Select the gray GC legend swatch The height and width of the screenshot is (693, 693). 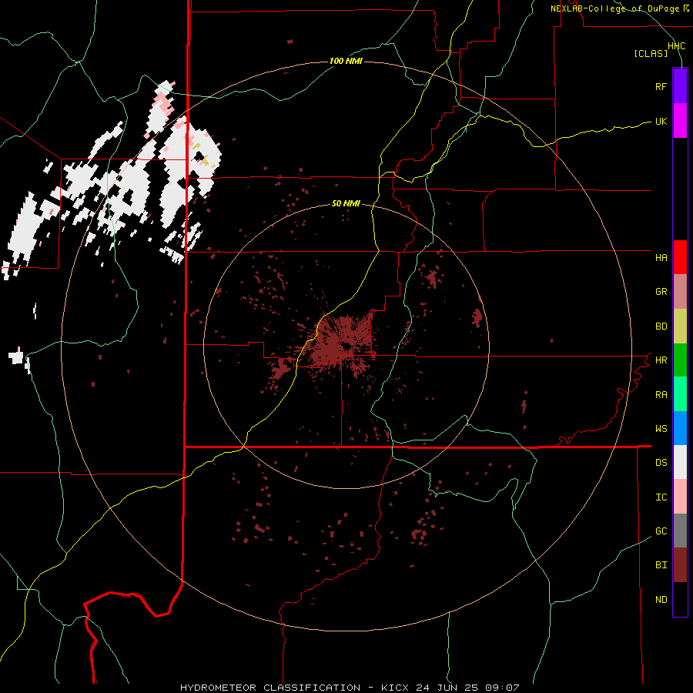tap(680, 531)
